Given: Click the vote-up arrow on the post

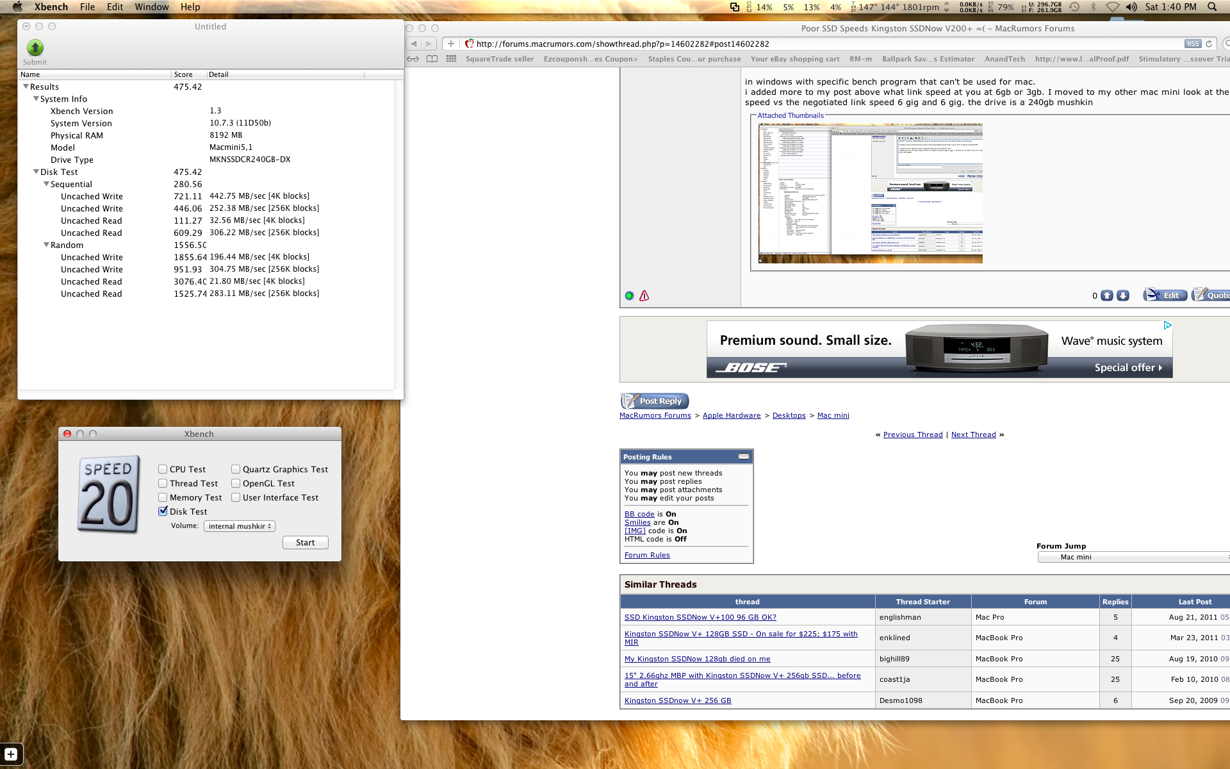Looking at the screenshot, I should pos(1106,295).
